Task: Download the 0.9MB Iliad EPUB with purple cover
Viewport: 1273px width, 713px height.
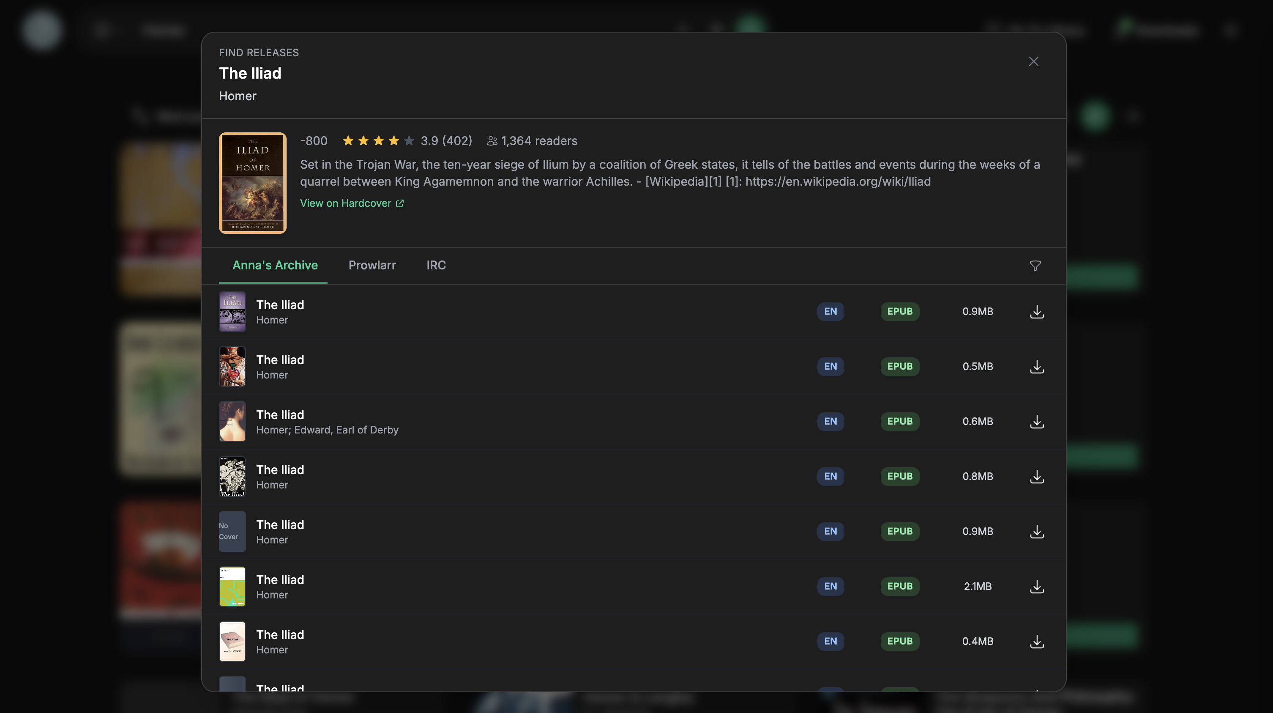Action: (x=1037, y=312)
